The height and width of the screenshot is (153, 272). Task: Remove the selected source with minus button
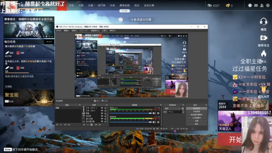88,125
